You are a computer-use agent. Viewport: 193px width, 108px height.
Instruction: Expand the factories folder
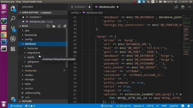(x=43, y=48)
